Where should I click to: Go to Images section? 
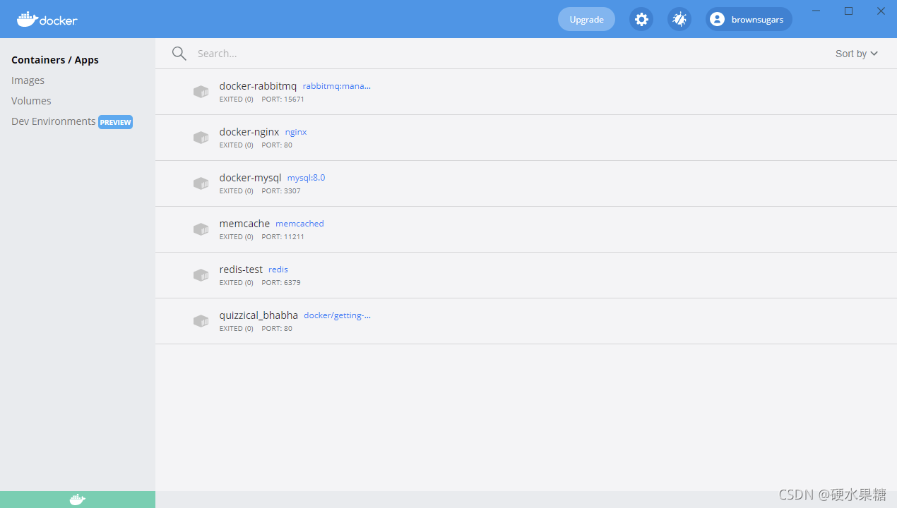click(x=28, y=80)
